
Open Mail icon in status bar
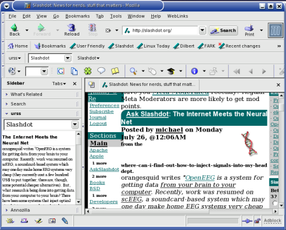[24, 221]
